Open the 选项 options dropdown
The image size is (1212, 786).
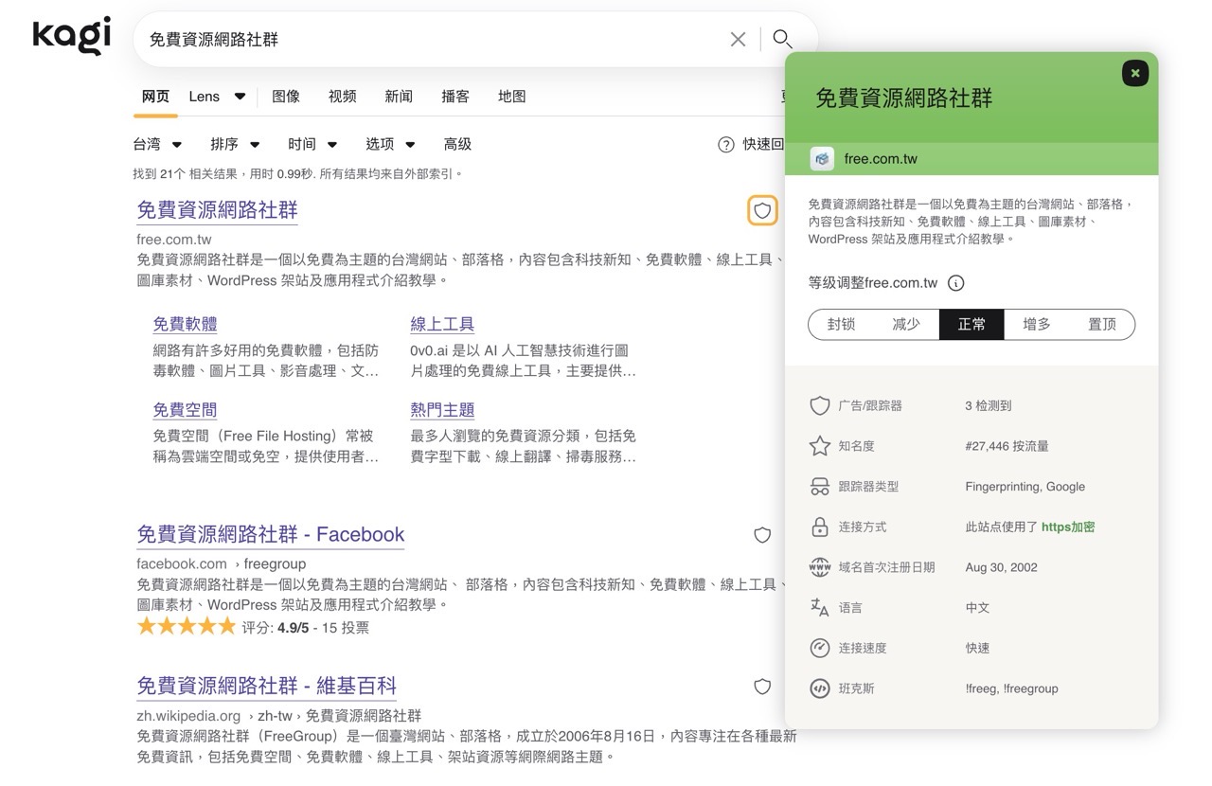tap(390, 144)
